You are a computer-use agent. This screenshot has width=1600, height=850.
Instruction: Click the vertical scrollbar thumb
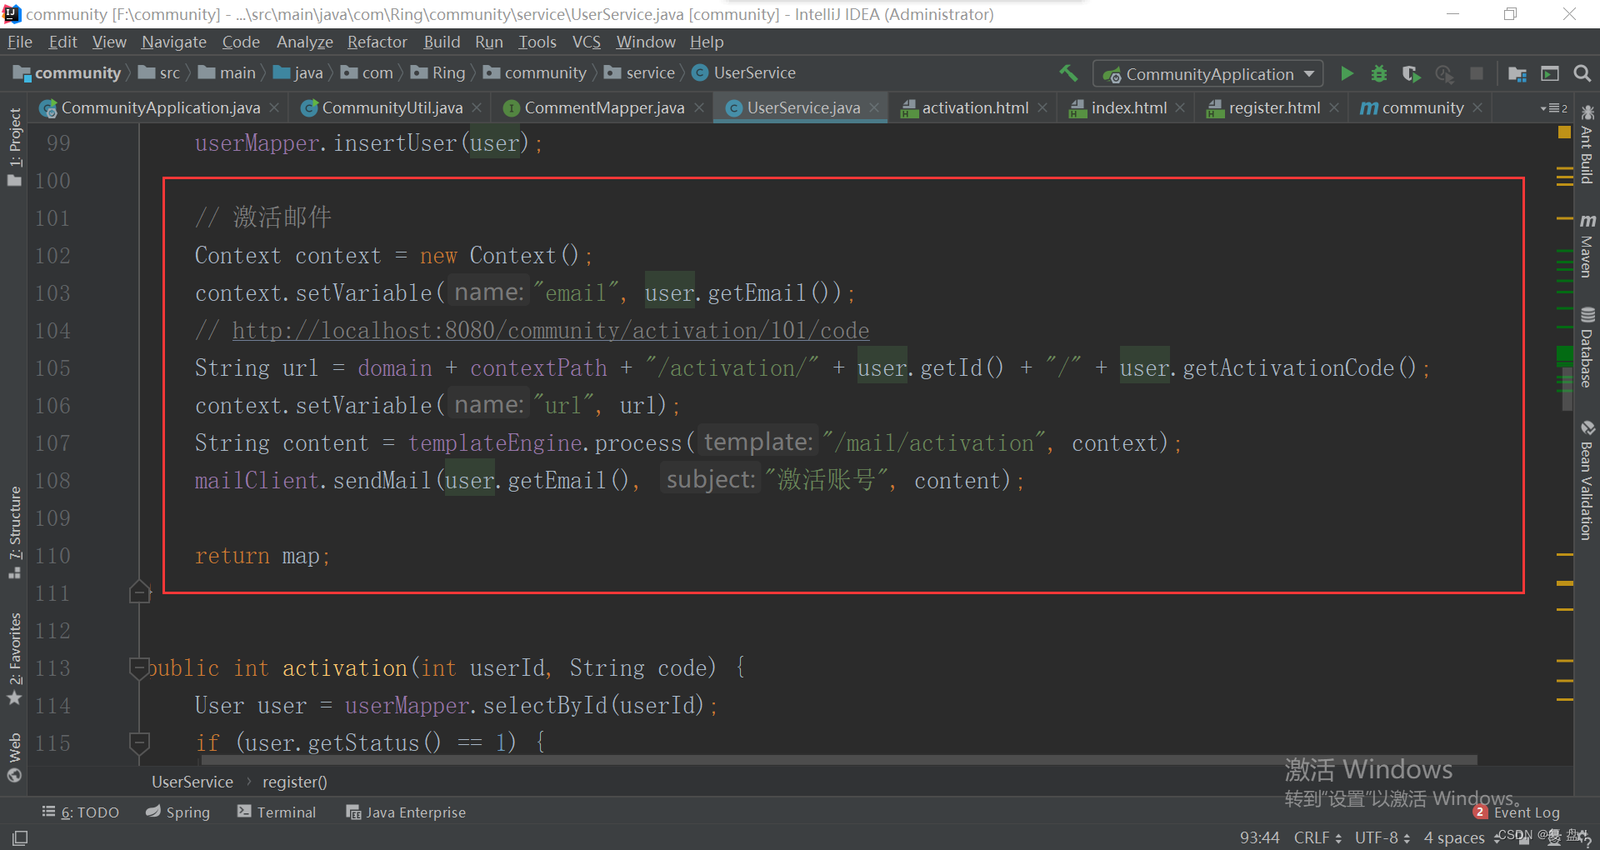(x=1567, y=387)
